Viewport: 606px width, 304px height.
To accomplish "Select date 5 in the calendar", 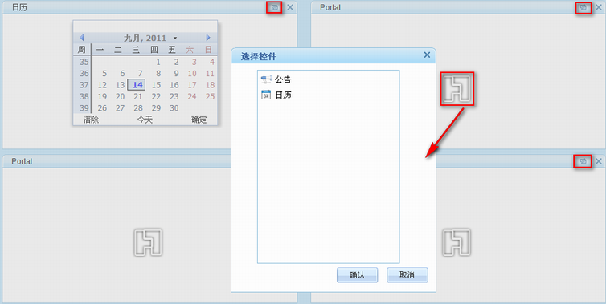I will point(104,73).
